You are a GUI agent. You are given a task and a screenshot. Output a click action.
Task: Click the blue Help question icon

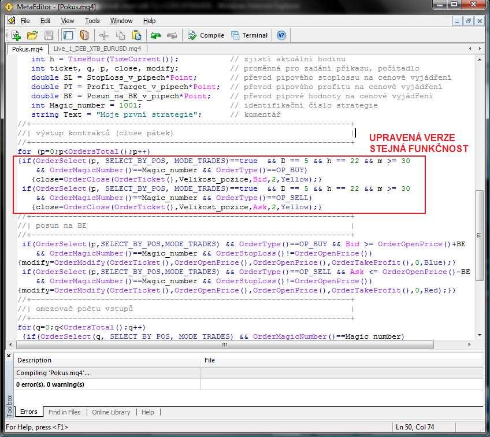click(281, 35)
